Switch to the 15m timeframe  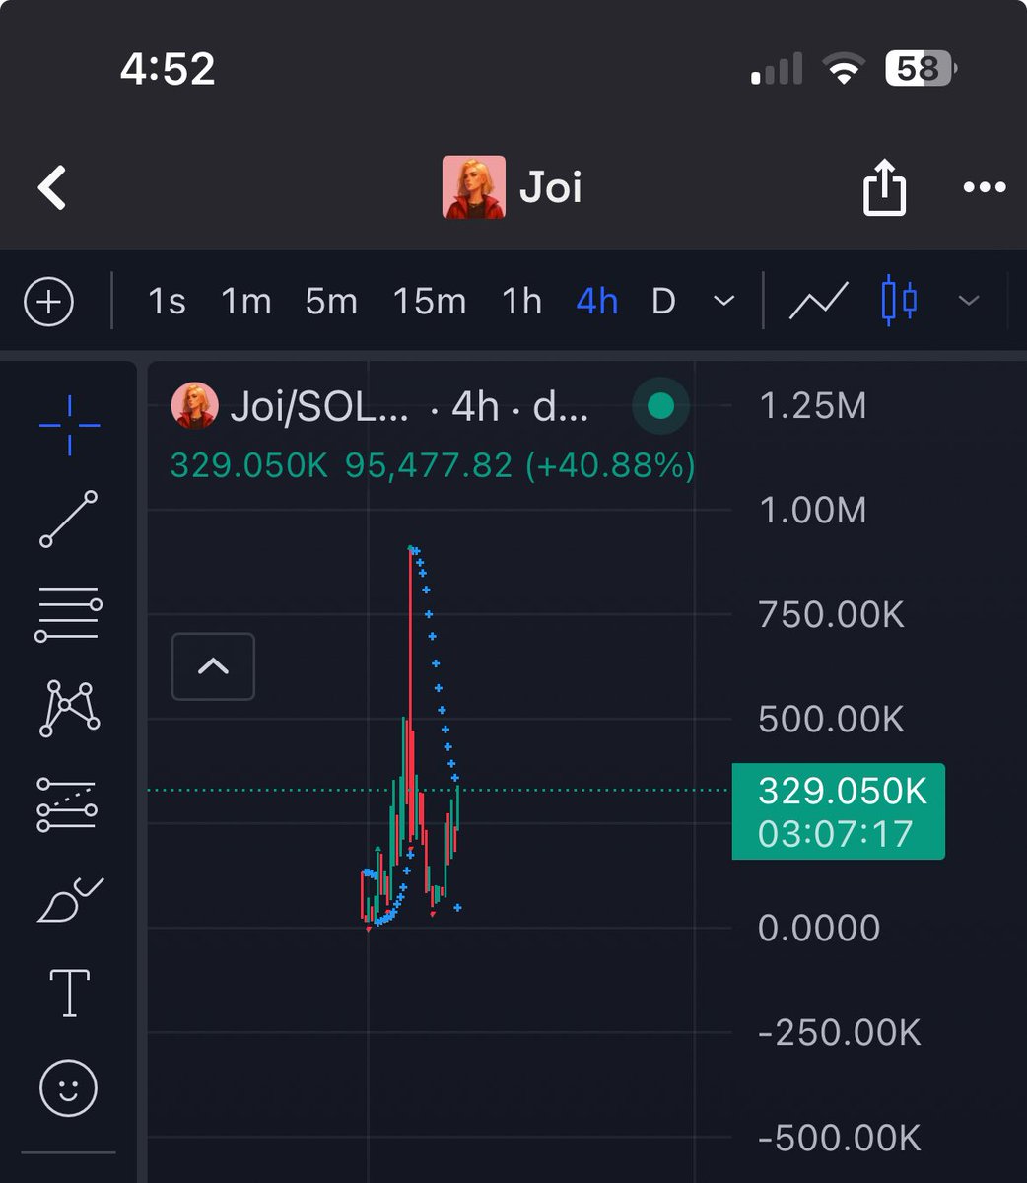pos(430,301)
